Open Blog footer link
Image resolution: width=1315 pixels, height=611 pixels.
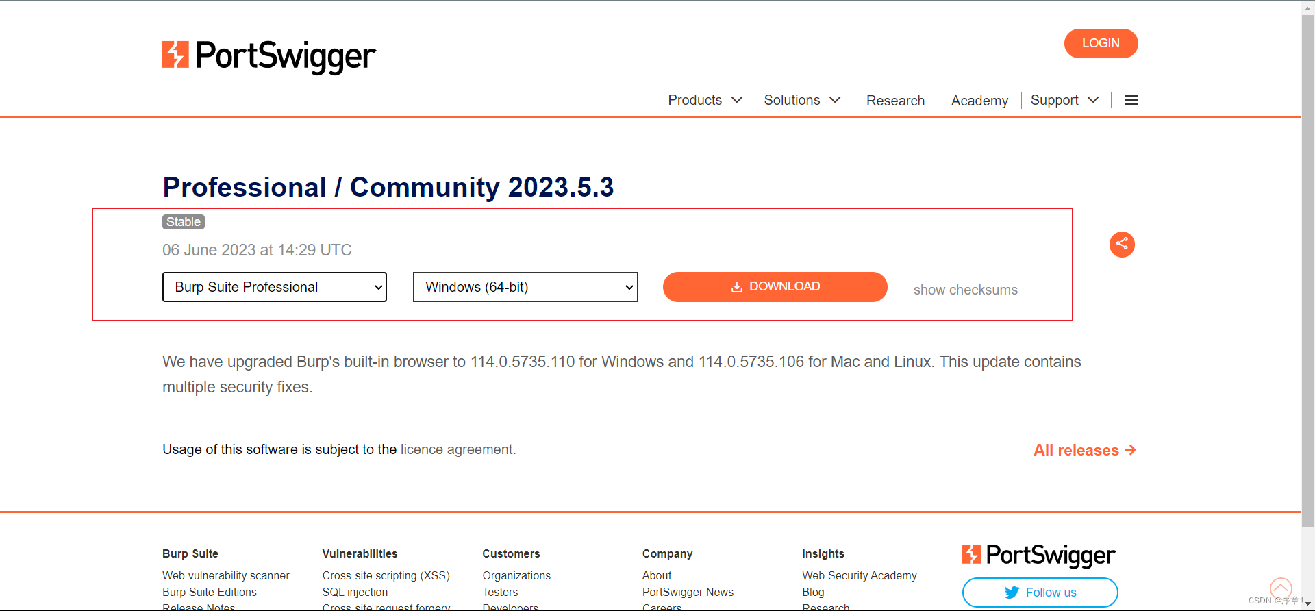pos(813,592)
